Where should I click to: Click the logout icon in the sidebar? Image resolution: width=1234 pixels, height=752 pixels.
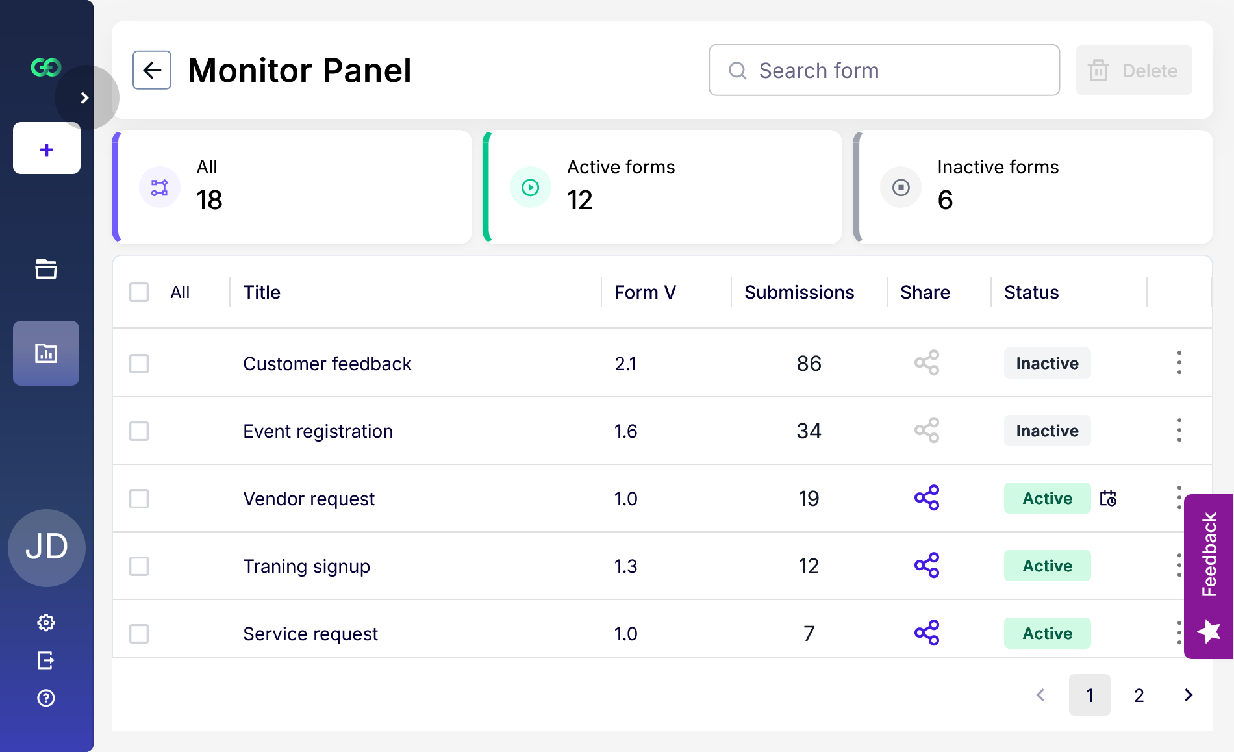point(46,660)
